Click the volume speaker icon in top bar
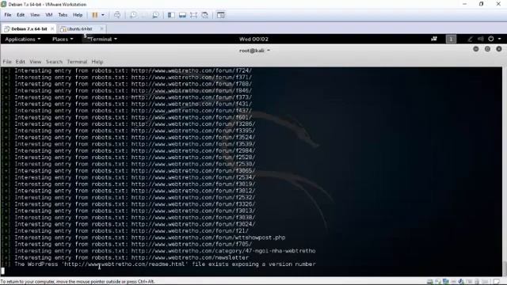Image resolution: width=507 pixels, height=285 pixels. tap(481, 39)
